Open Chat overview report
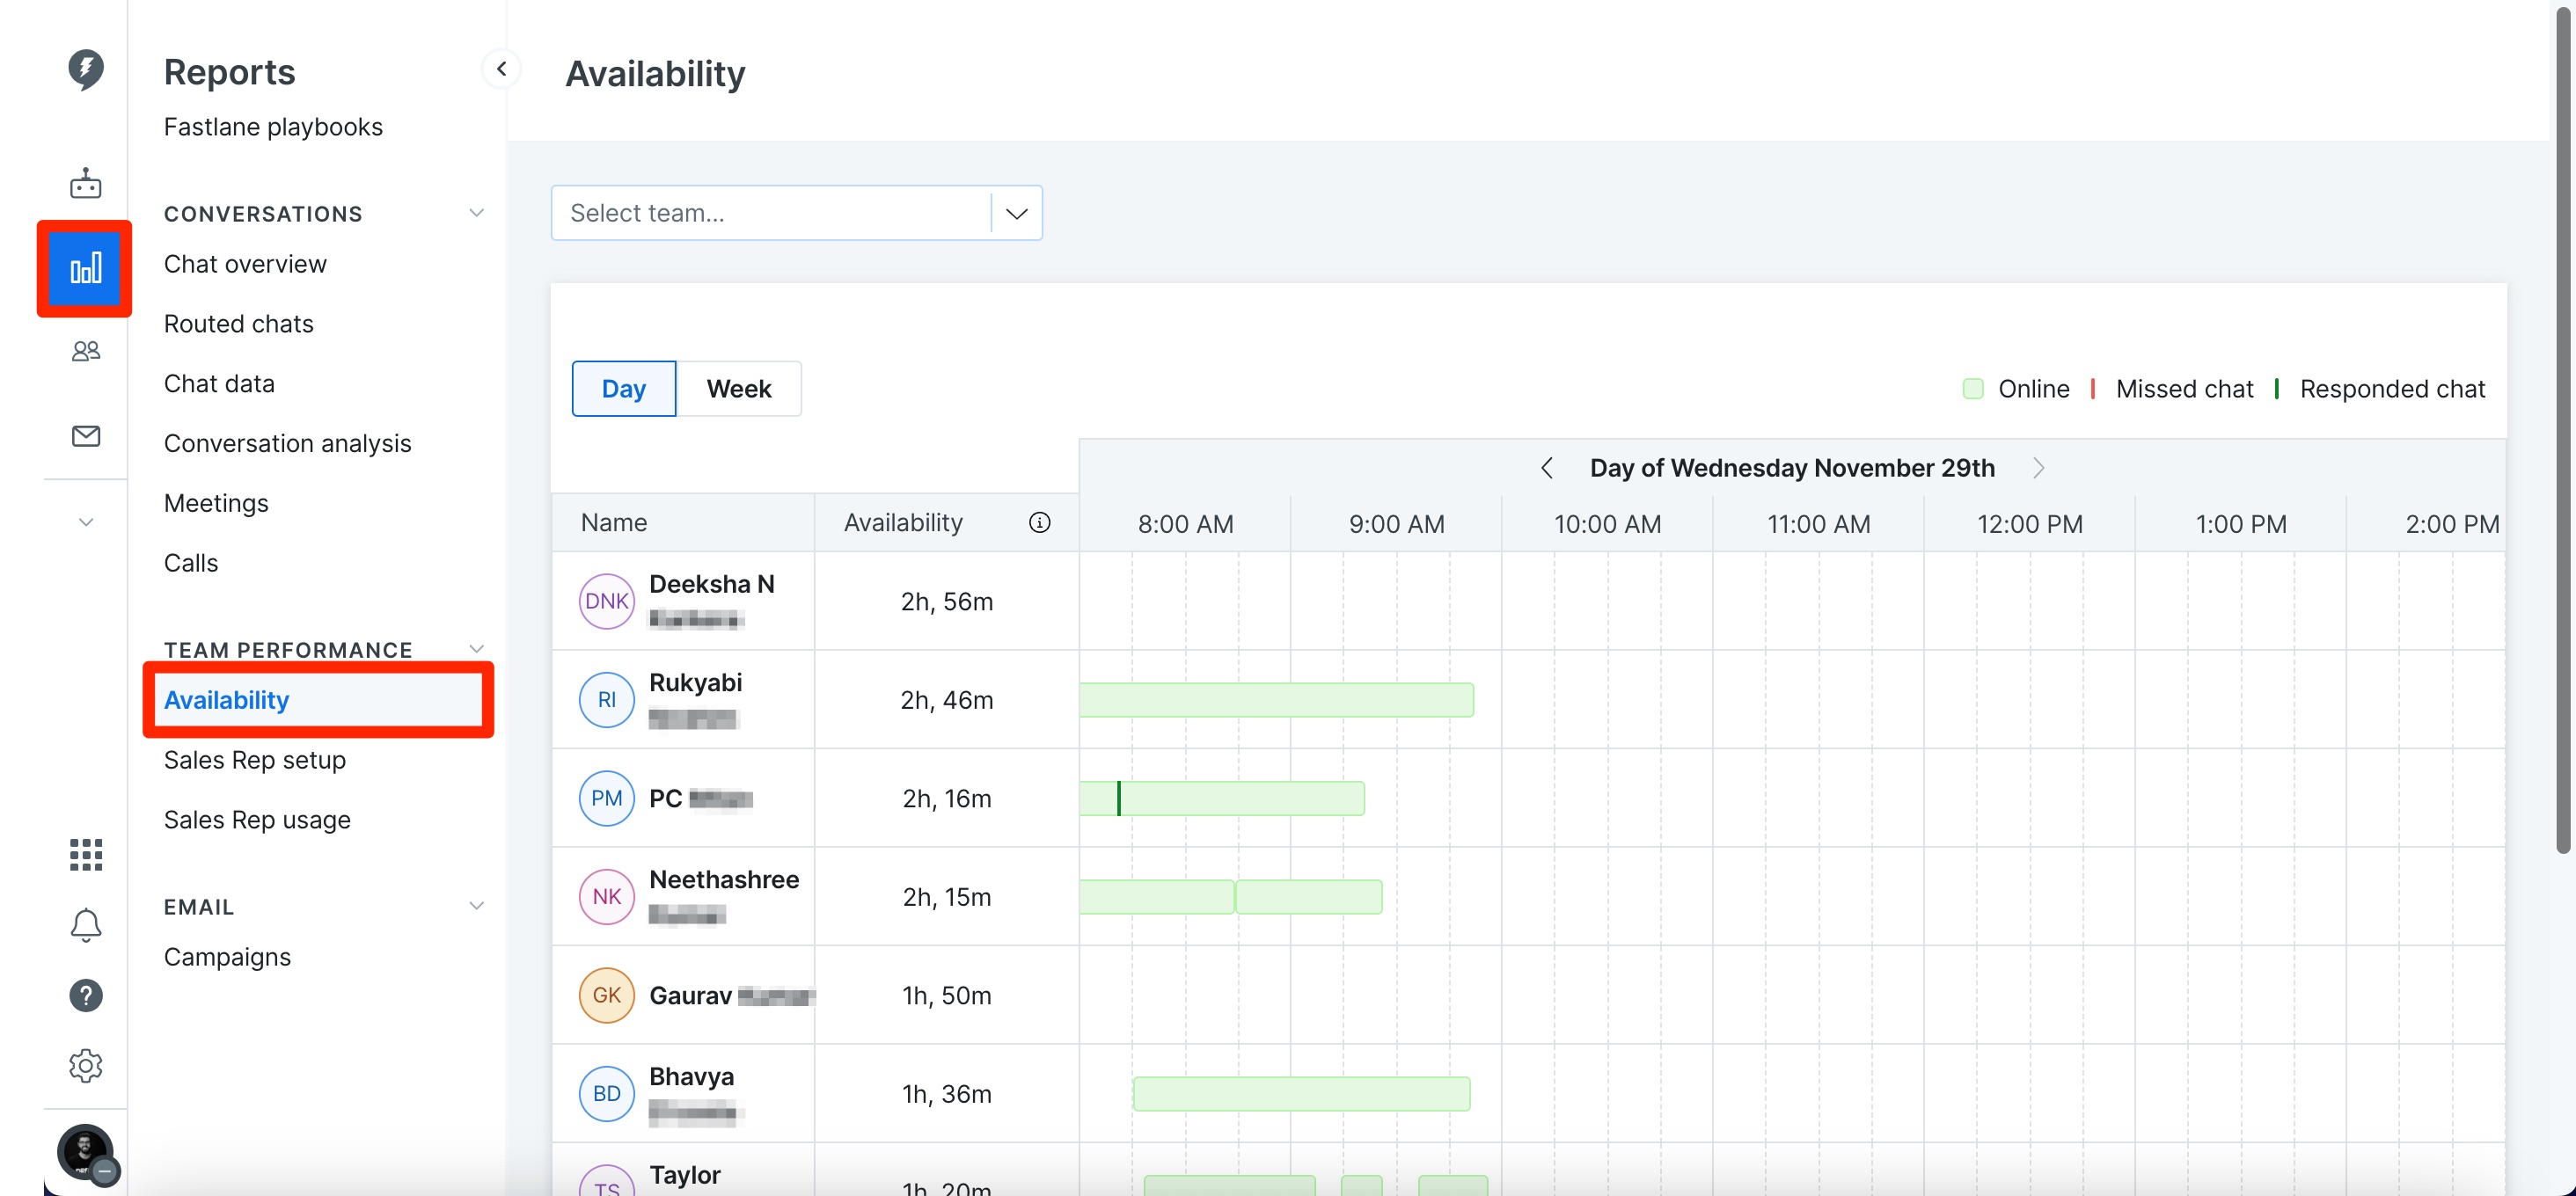The width and height of the screenshot is (2576, 1196). [245, 264]
